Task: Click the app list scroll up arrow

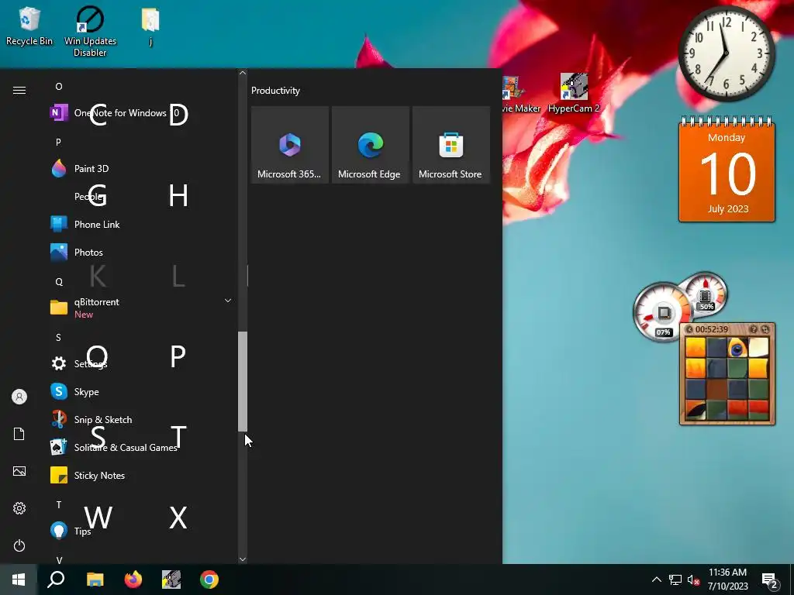Action: (x=243, y=73)
